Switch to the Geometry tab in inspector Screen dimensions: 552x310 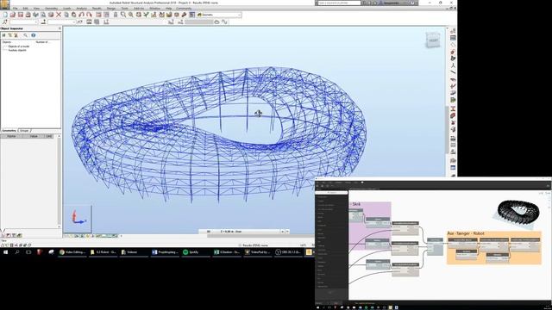pos(9,131)
